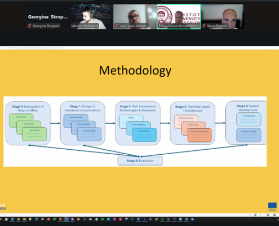Click the Stage 2: Risk Assessment heading
Screen dimensions: 279x226
[138, 108]
